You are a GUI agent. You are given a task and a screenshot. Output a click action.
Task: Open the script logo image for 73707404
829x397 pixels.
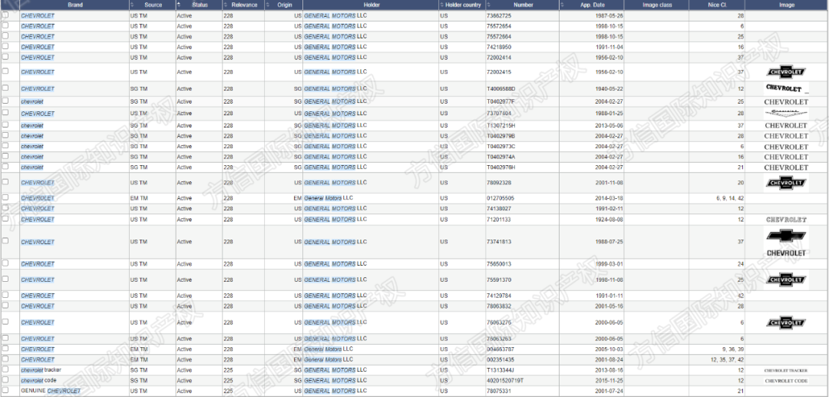pyautogui.click(x=786, y=113)
